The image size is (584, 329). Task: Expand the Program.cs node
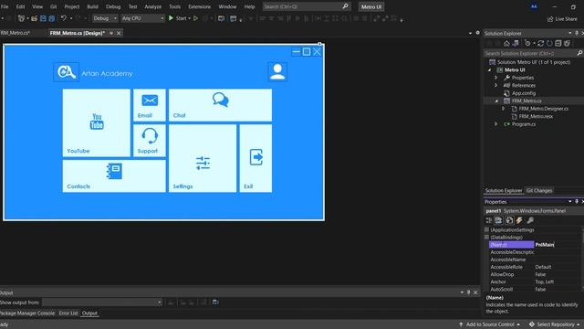[496, 124]
